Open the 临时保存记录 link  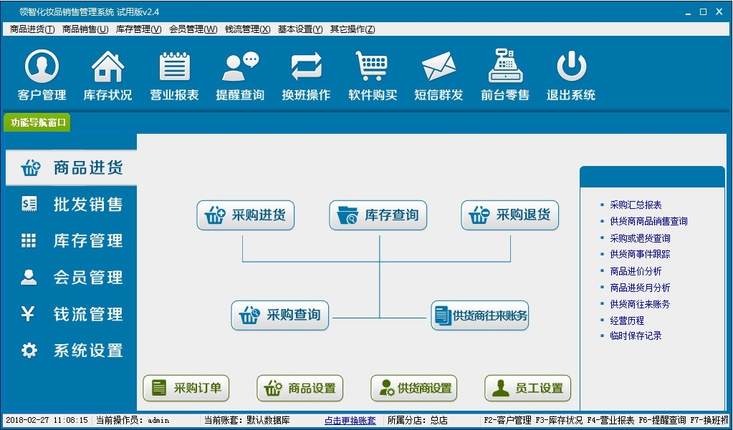pyautogui.click(x=636, y=336)
